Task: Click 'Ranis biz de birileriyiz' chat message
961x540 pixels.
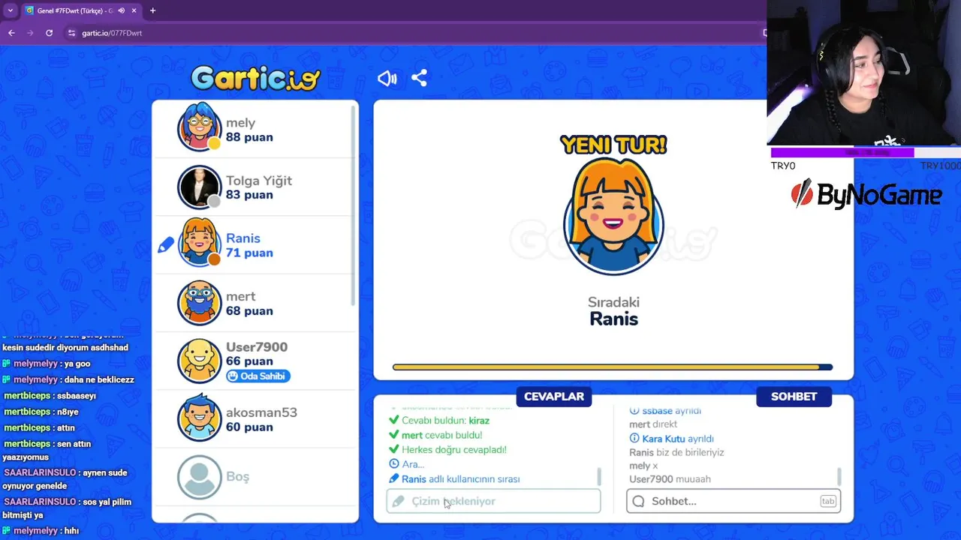Action: click(x=676, y=452)
